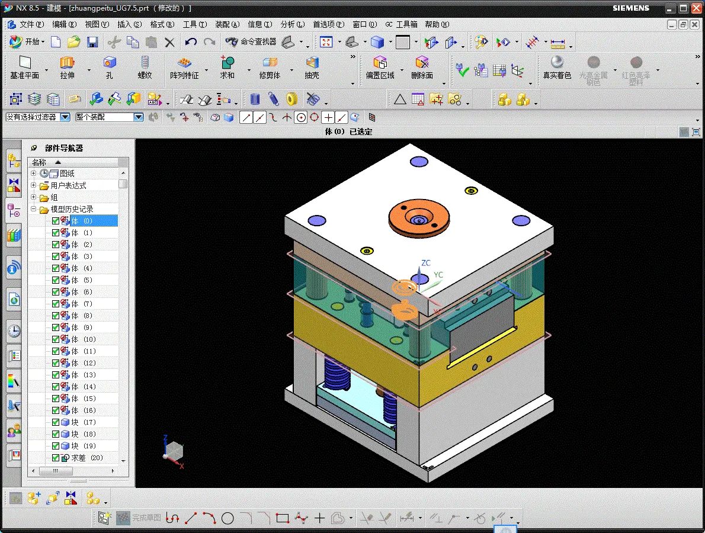Apply 光亮金属 刷色 brushed metal material

tap(593, 70)
